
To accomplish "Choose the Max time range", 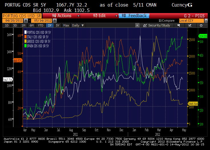I will coord(66,26).
